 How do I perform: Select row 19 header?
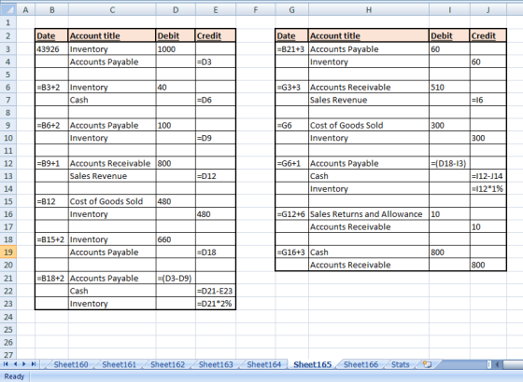(8, 252)
